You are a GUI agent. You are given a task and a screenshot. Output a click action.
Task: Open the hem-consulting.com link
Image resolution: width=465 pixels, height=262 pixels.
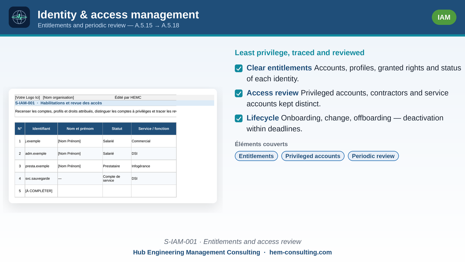pyautogui.click(x=301, y=252)
